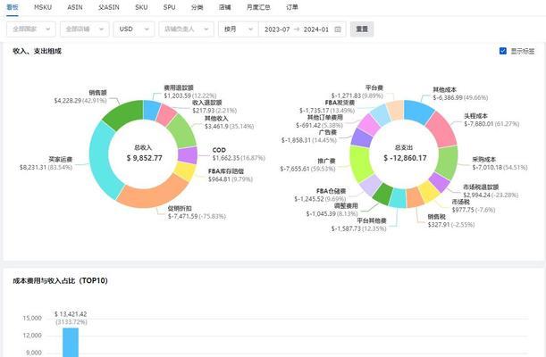Image resolution: width=546 pixels, height=357 pixels.
Task: Click the 重置 reset button
Action: [362, 29]
